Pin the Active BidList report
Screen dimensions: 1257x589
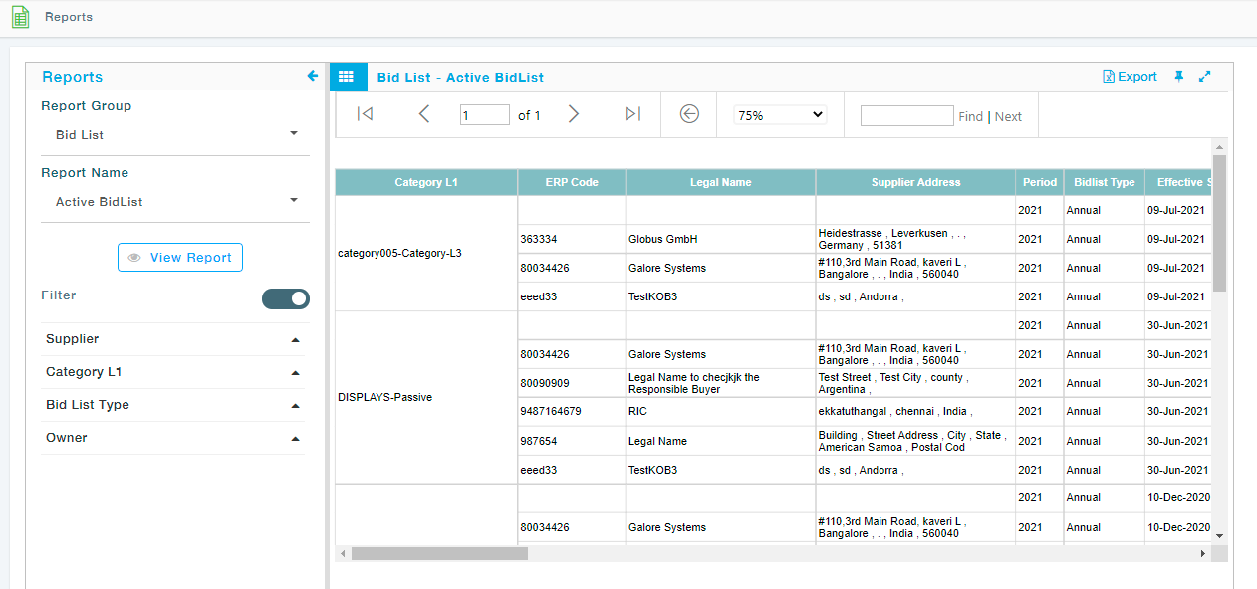1178,76
